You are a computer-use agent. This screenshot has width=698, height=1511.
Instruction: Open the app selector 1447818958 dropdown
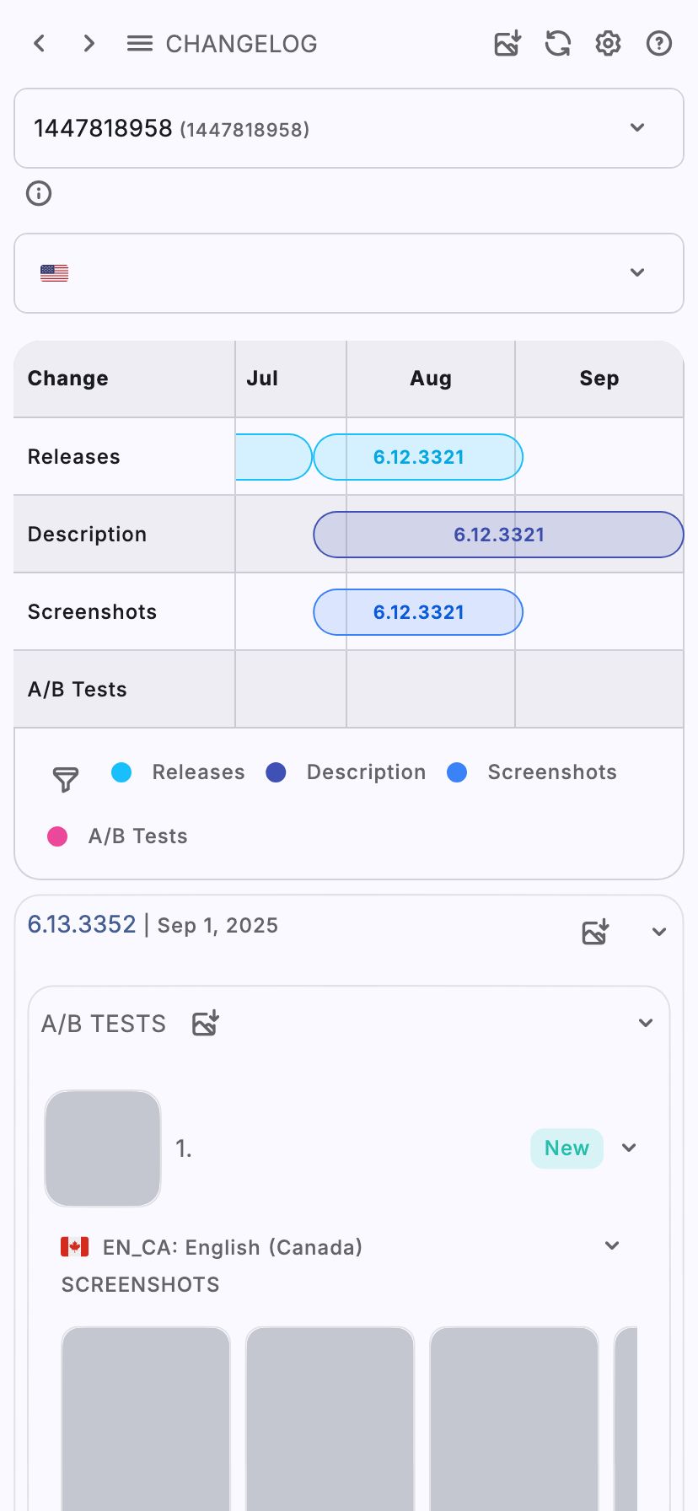(x=349, y=128)
